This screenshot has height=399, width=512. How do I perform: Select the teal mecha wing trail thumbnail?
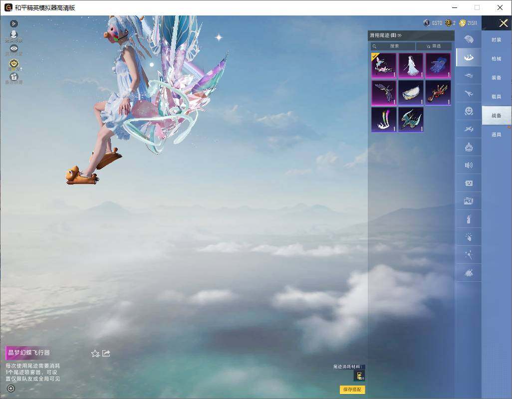(411, 120)
